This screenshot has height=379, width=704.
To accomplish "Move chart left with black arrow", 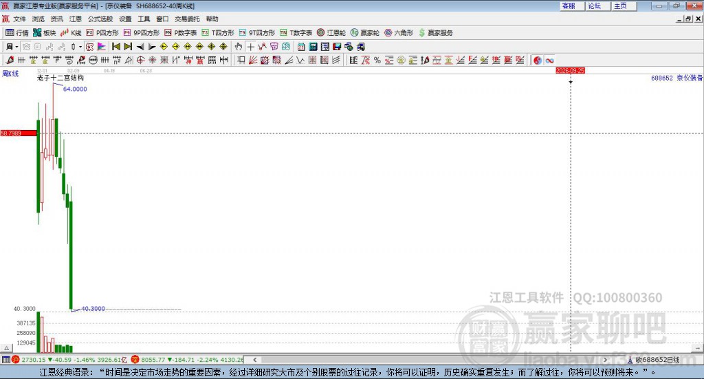I will click(140, 47).
